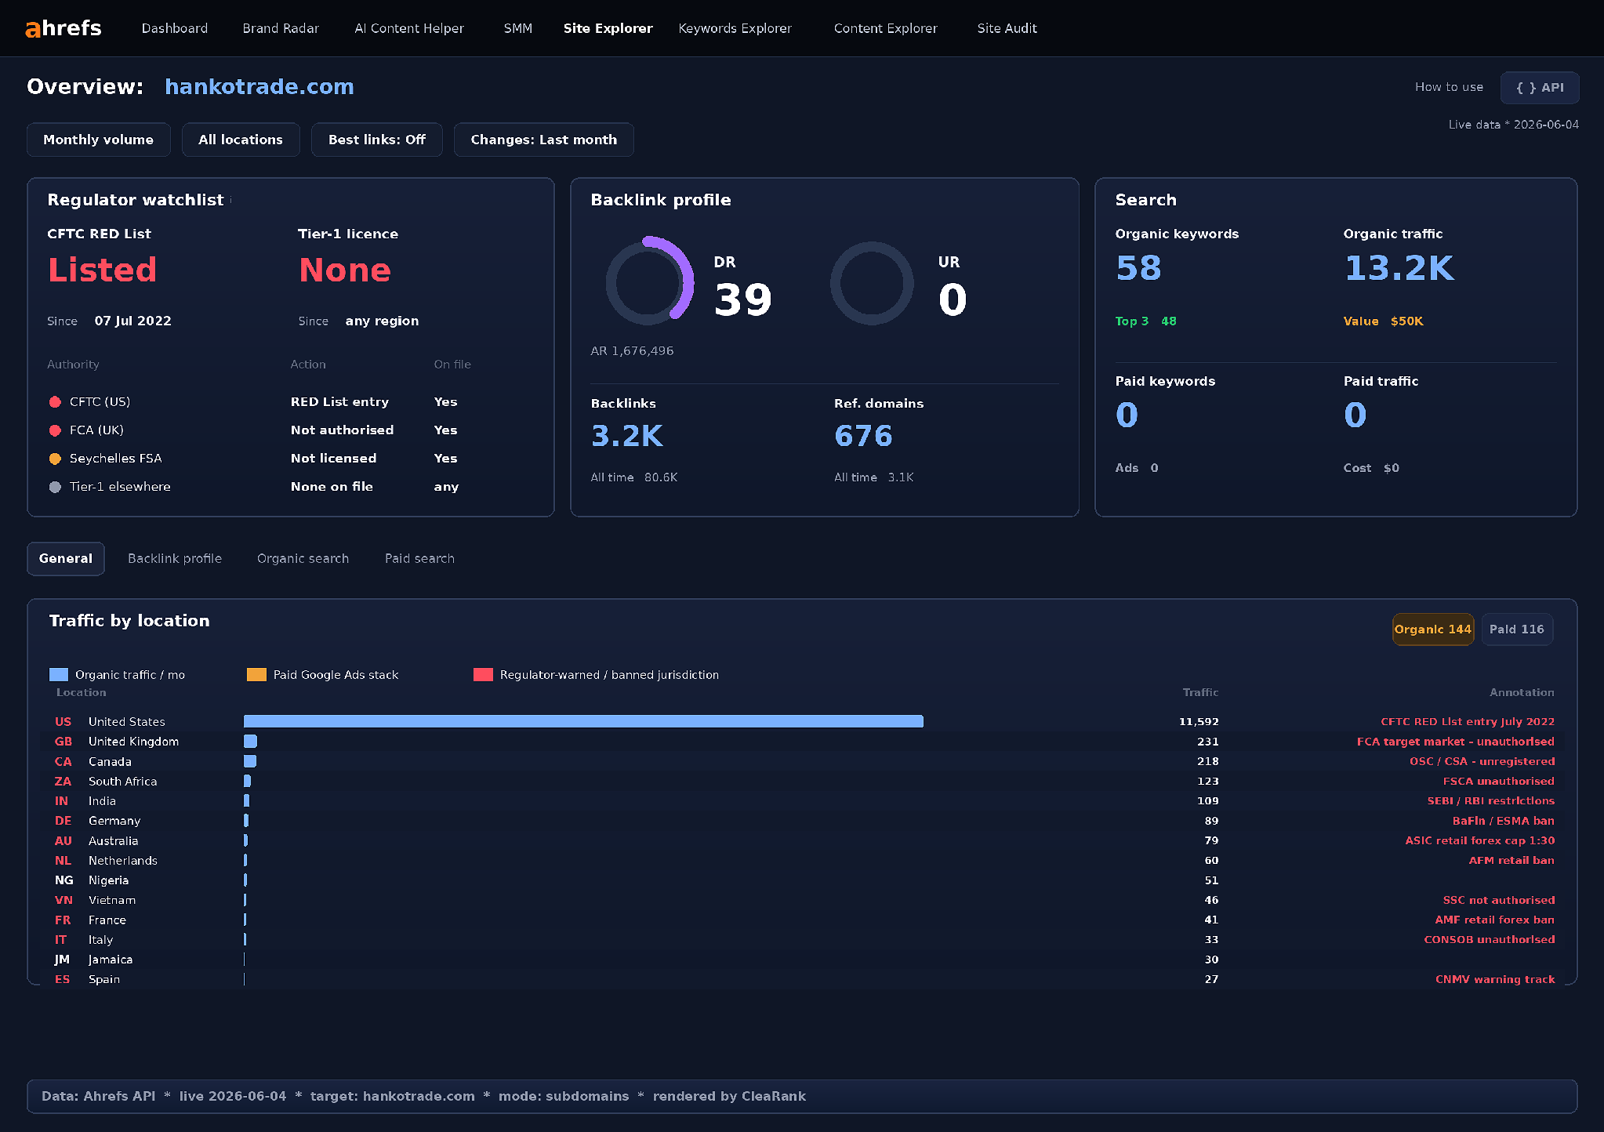Open the Best links: Off filter

coord(377,140)
